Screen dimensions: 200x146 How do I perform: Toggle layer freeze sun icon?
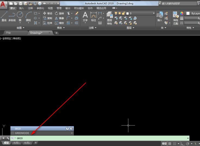click(x=120, y=13)
